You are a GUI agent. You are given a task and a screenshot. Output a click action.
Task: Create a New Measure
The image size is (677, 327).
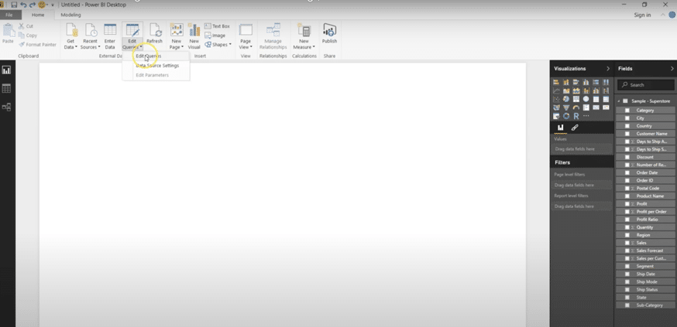(304, 36)
